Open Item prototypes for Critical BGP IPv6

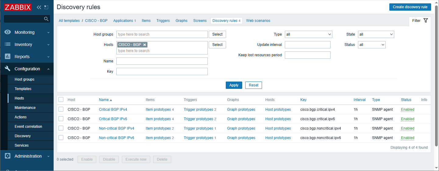pos(158,119)
